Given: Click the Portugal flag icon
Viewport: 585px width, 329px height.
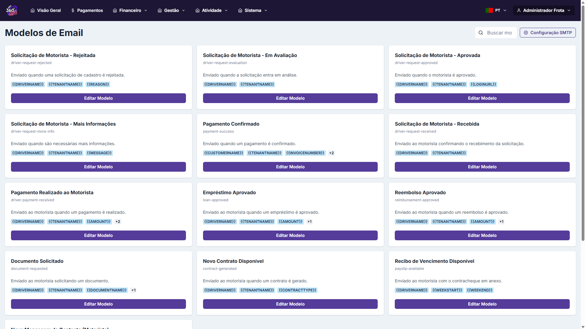Looking at the screenshot, I should [489, 10].
